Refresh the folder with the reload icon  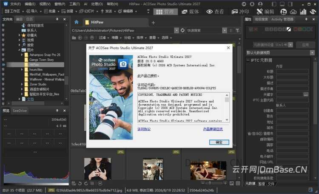(x=182, y=30)
